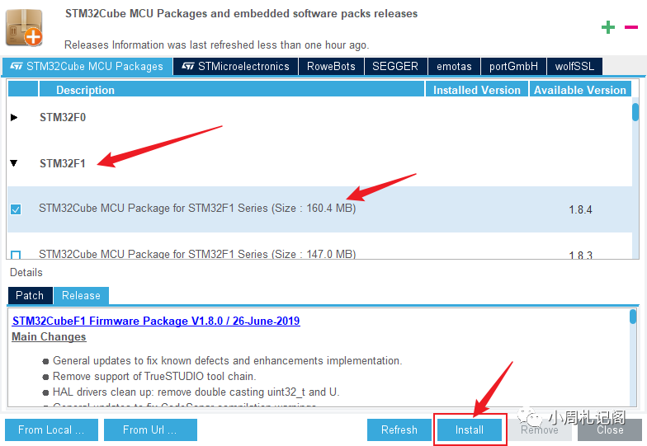Select the 147.0 MB STM32F1 package row text

click(197, 254)
